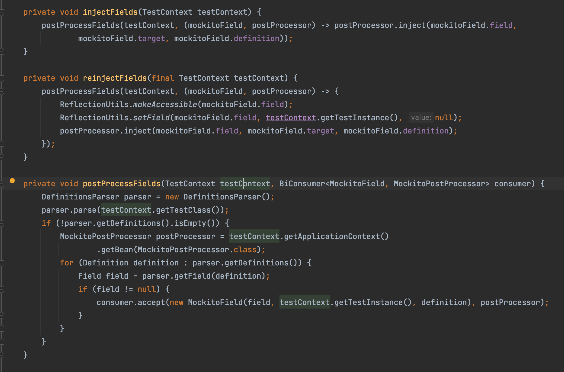Fold the lambda block under reinjectFields

(2, 91)
